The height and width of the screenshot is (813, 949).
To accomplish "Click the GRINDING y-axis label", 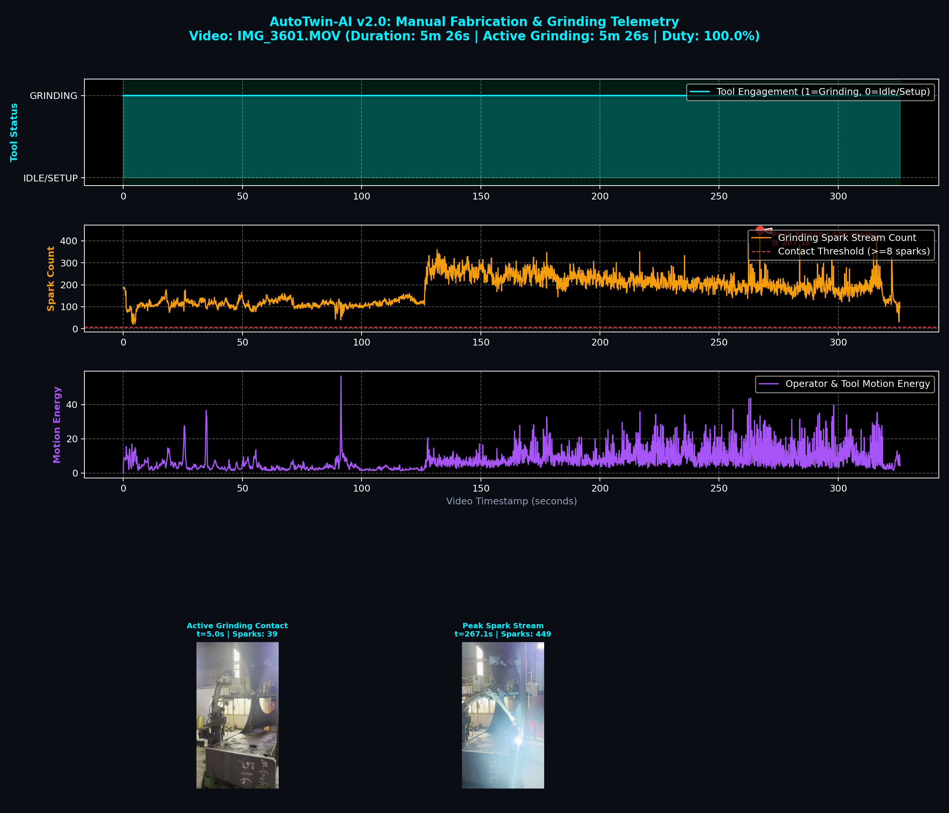I will [x=53, y=96].
